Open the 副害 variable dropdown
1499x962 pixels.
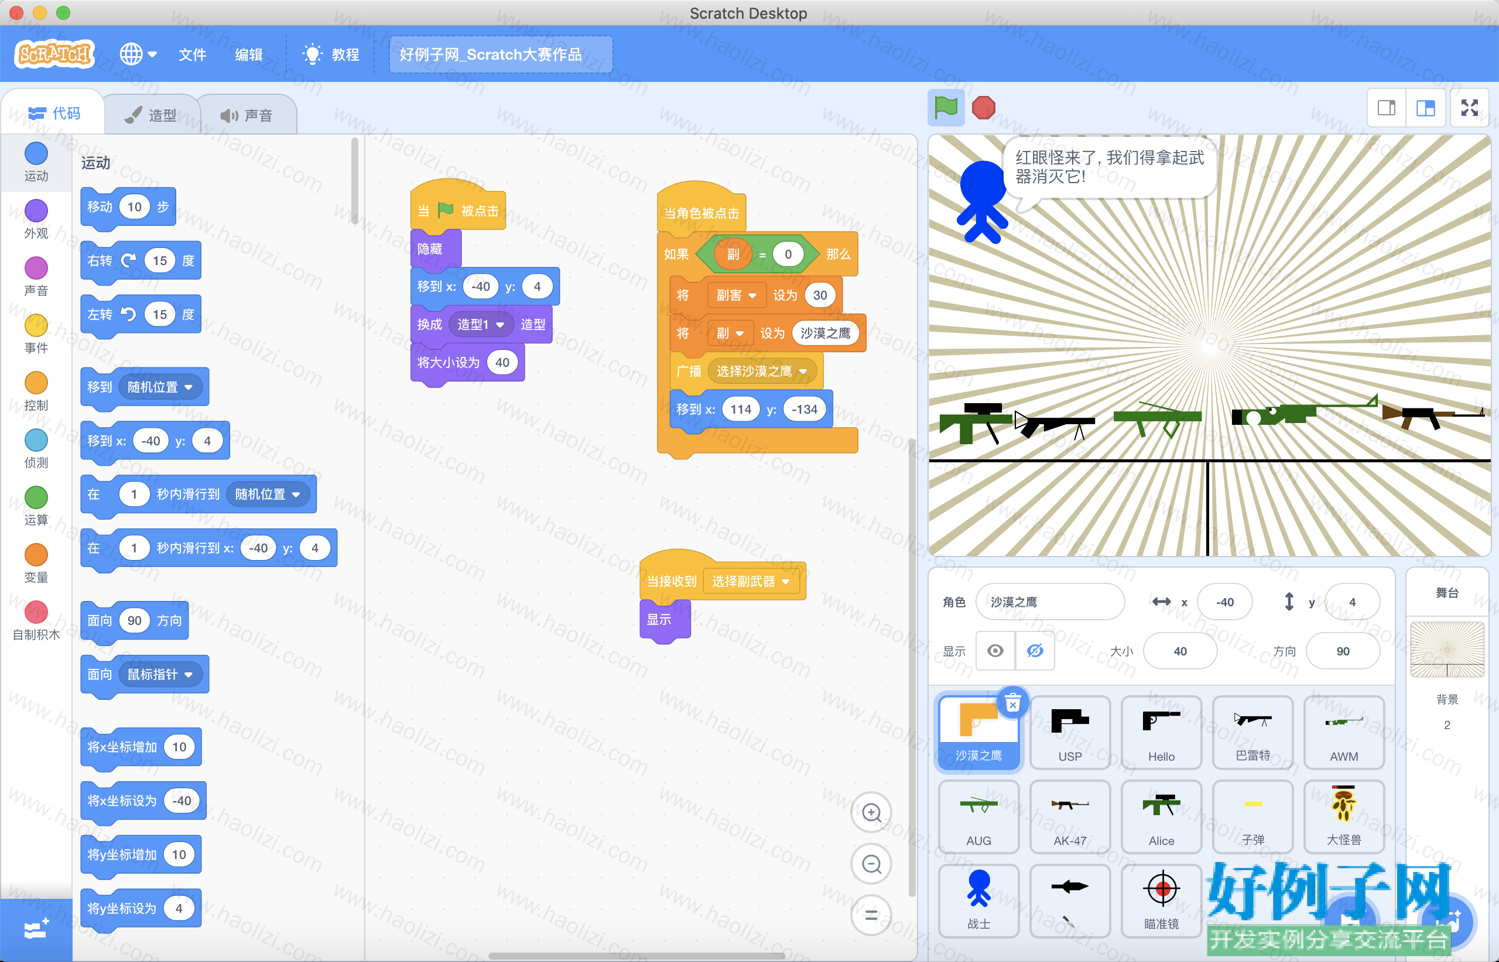(737, 295)
